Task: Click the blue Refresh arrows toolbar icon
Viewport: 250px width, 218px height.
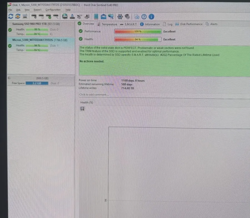Action: click(11, 16)
